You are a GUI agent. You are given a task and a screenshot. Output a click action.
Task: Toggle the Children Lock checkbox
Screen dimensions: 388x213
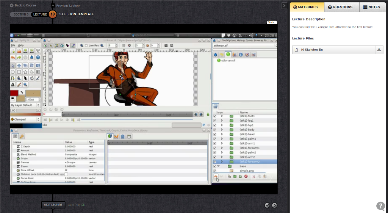coord(66,174)
